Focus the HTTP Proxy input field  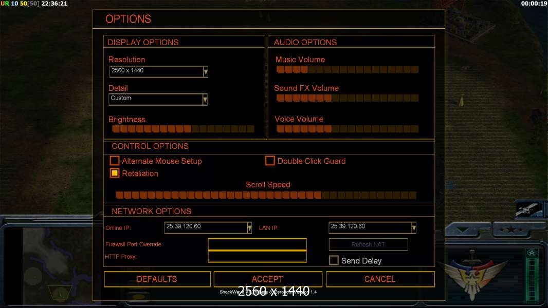pyautogui.click(x=257, y=256)
